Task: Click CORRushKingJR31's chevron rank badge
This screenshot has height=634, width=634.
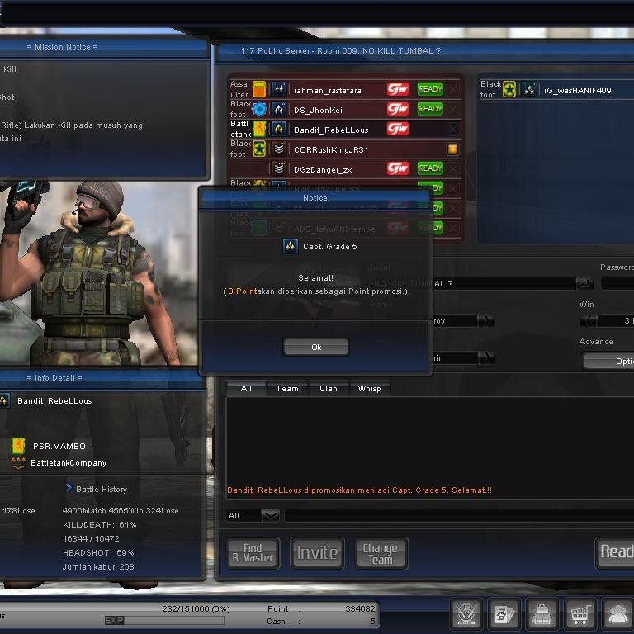Action: [x=278, y=149]
